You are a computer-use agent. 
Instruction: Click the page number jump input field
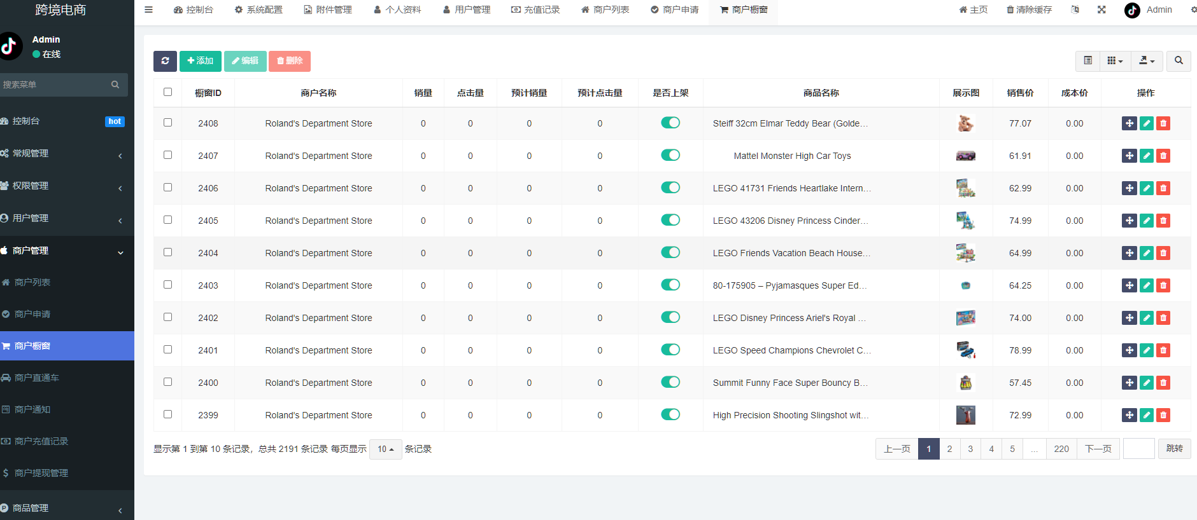[x=1139, y=449]
